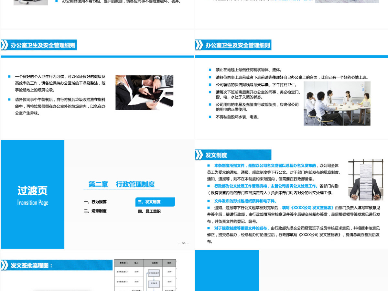The width and height of the screenshot is (388, 291).
Task: Click bullet starting 请各位同事上班前或者下班前
Action: click(x=292, y=77)
